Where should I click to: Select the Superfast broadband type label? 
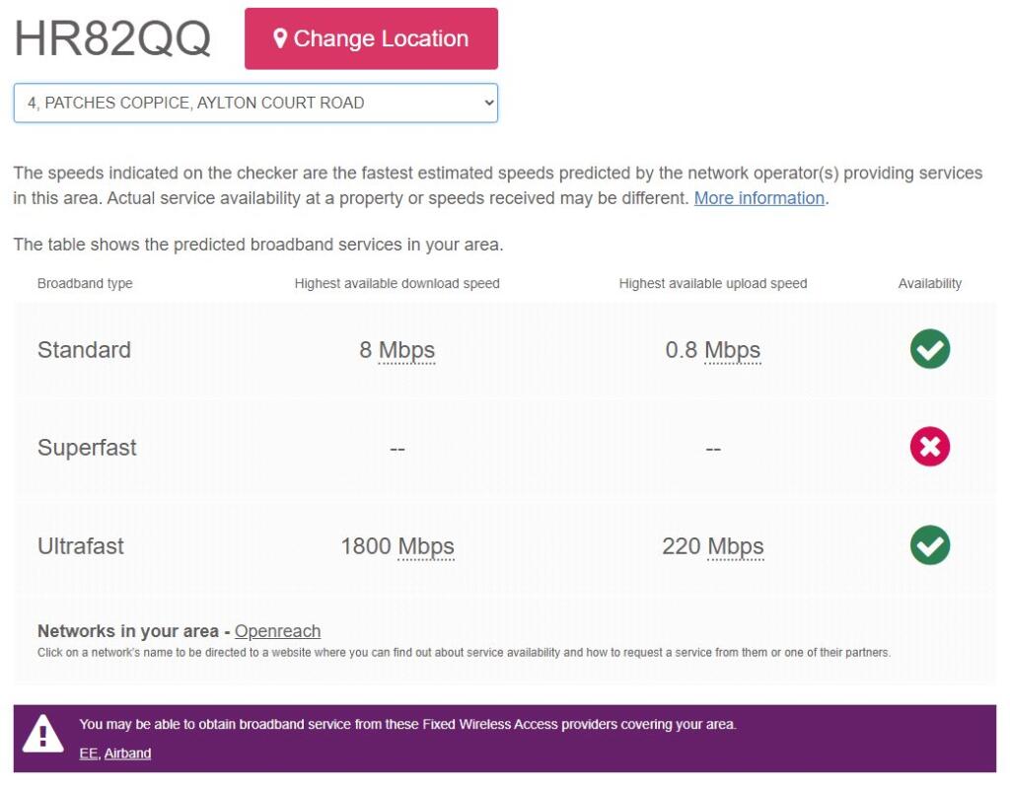pos(87,448)
